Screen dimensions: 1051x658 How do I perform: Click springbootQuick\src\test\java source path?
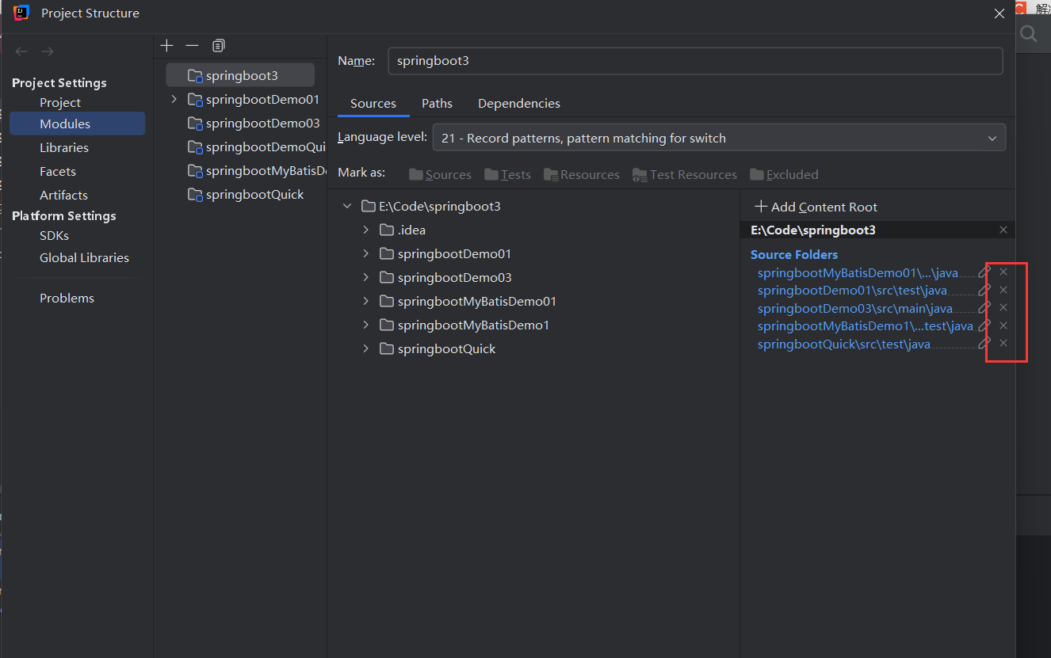[x=844, y=344]
